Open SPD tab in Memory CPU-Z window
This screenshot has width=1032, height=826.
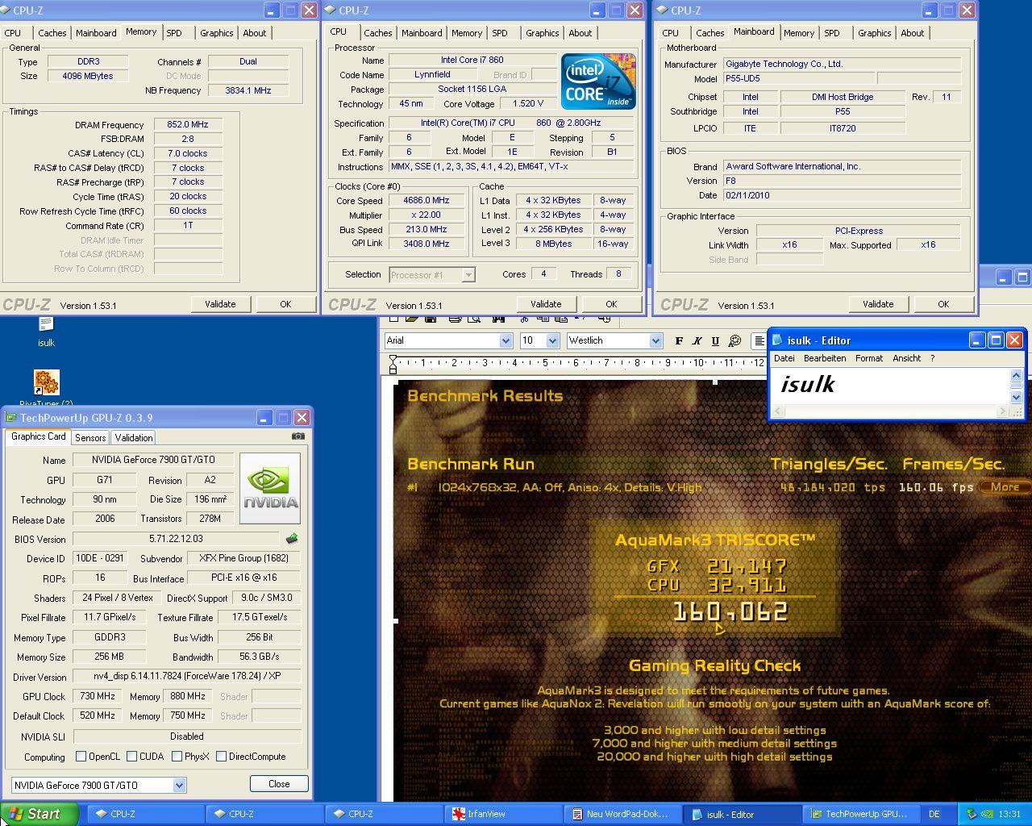(x=174, y=33)
